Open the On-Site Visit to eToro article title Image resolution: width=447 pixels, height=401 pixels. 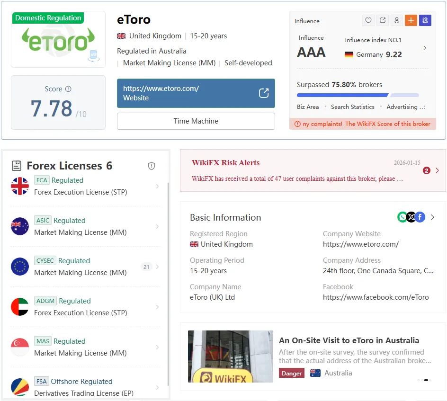[x=349, y=340]
